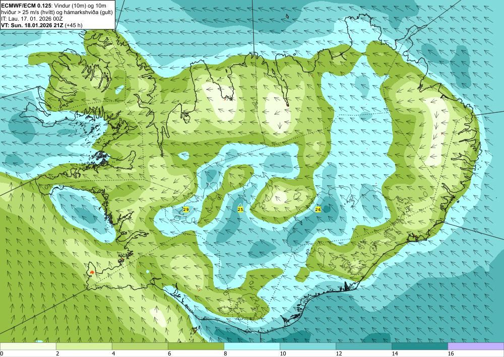Viewport: 504px width, 357px height.
Task: Click the yellow gust label 26
Action: click(318, 209)
